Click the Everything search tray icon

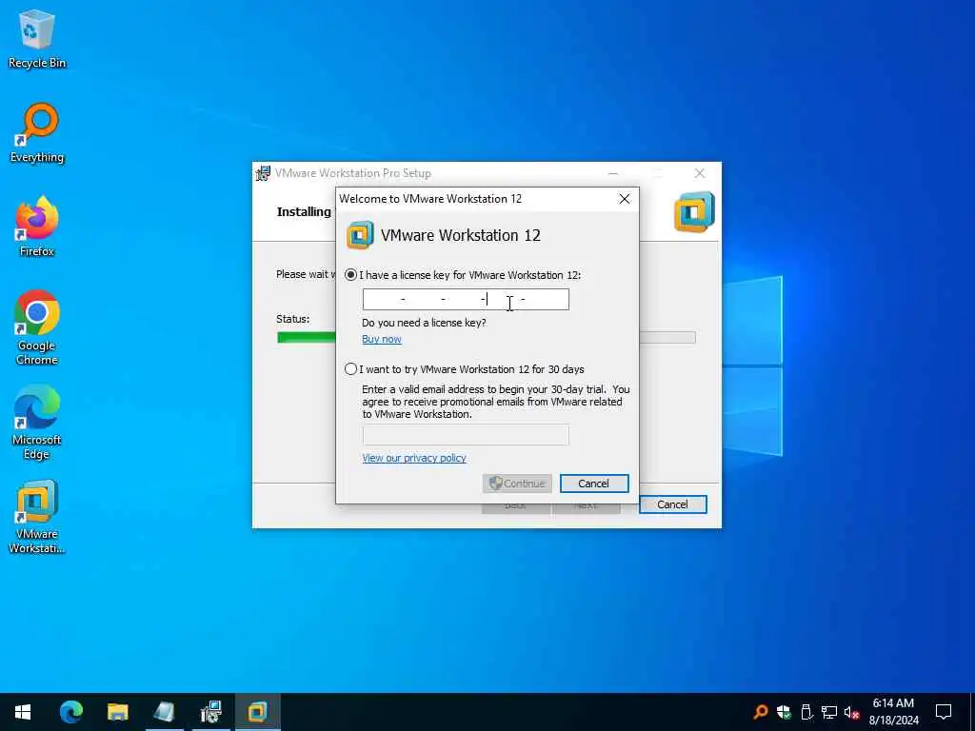click(x=760, y=712)
